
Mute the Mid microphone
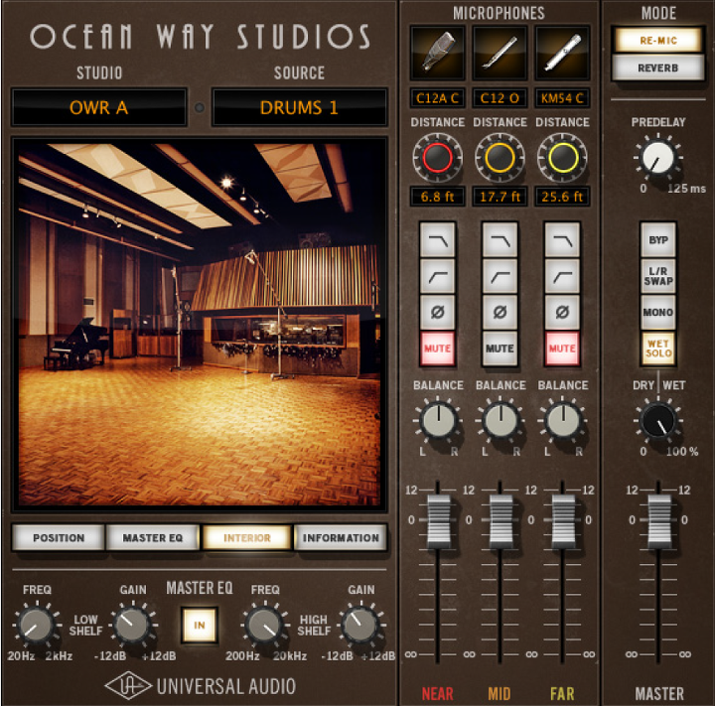click(x=500, y=349)
